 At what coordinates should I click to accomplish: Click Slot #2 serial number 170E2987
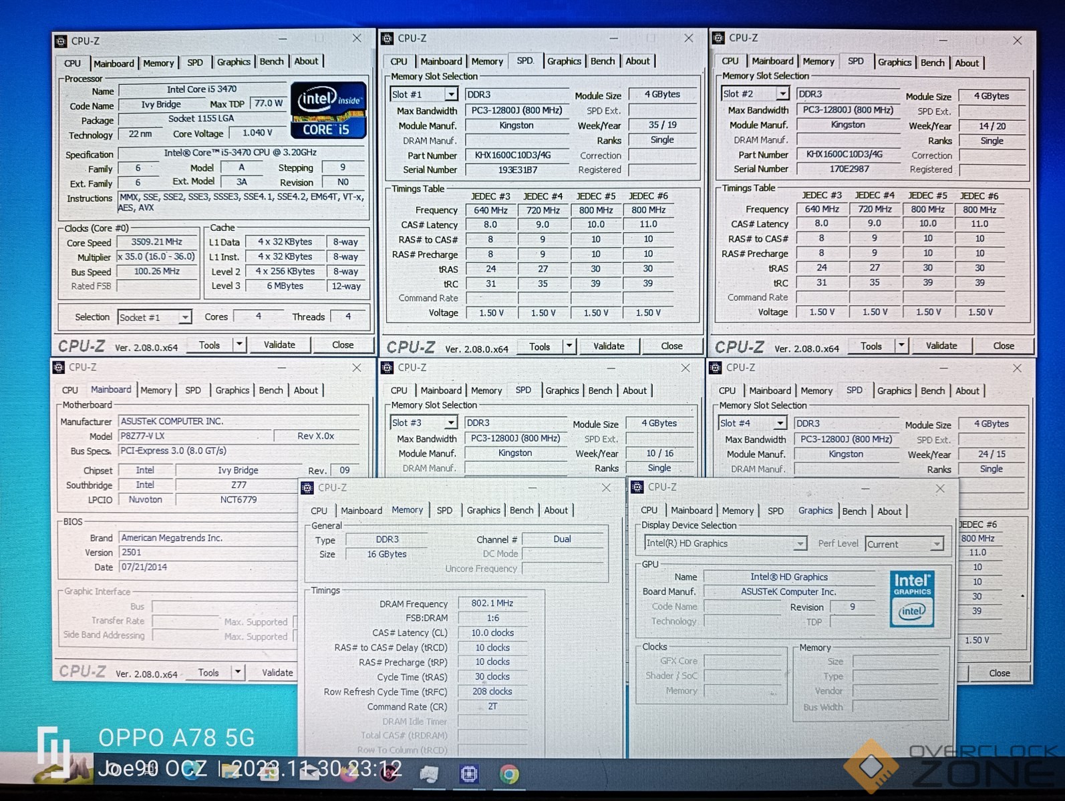(x=849, y=169)
